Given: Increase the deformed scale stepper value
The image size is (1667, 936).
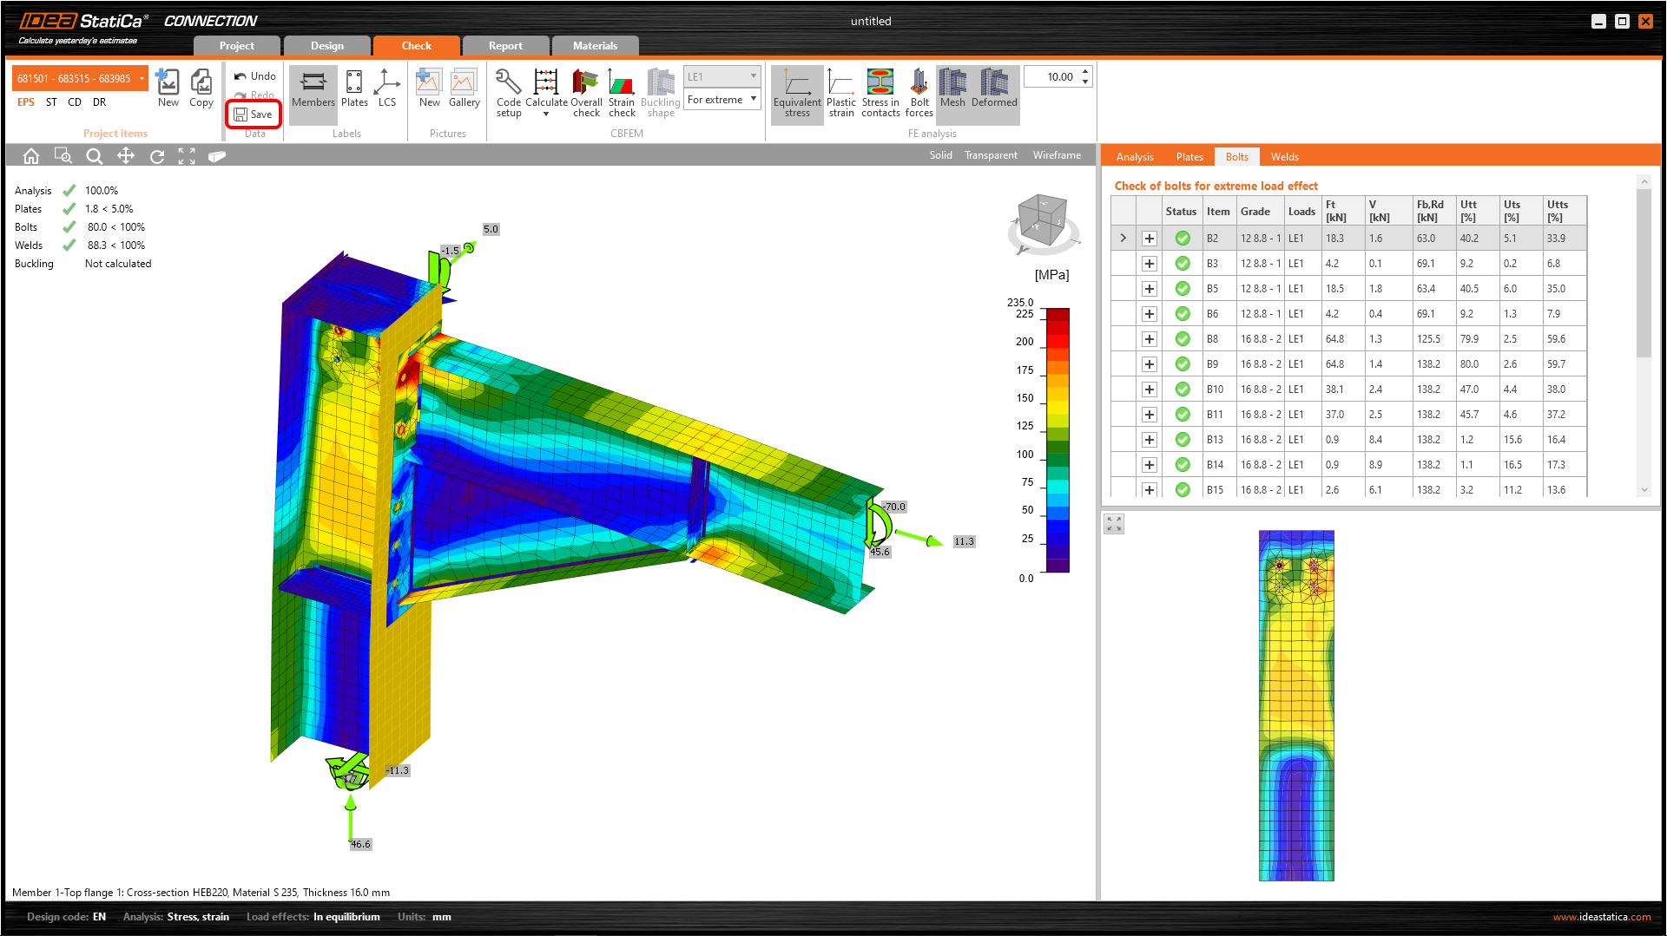Looking at the screenshot, I should click(x=1086, y=71).
